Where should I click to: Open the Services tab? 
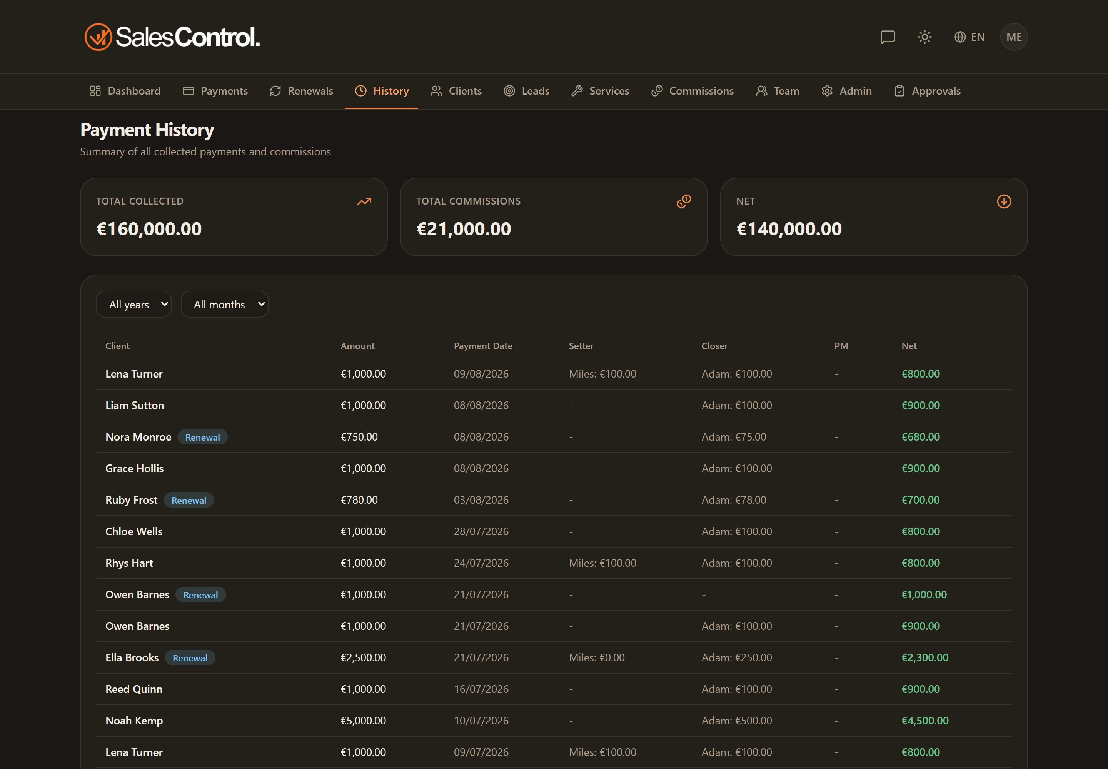(x=600, y=91)
